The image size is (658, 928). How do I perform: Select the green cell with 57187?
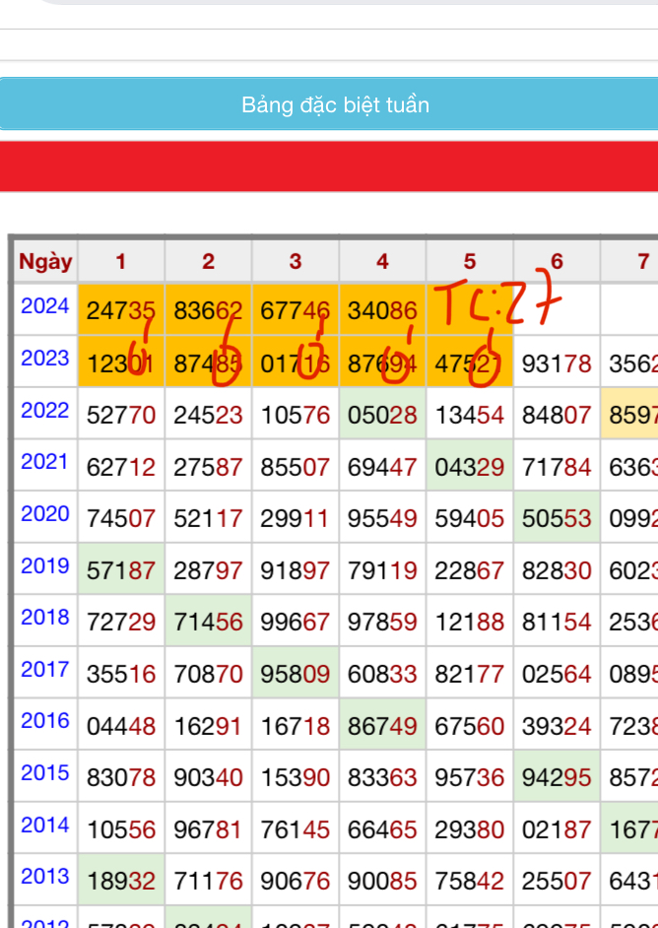coord(121,571)
